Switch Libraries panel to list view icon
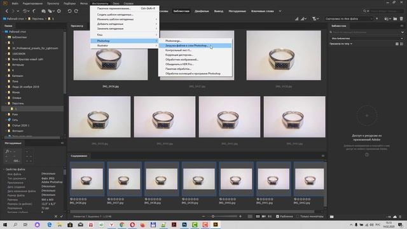407x229 pixels. click(x=402, y=44)
